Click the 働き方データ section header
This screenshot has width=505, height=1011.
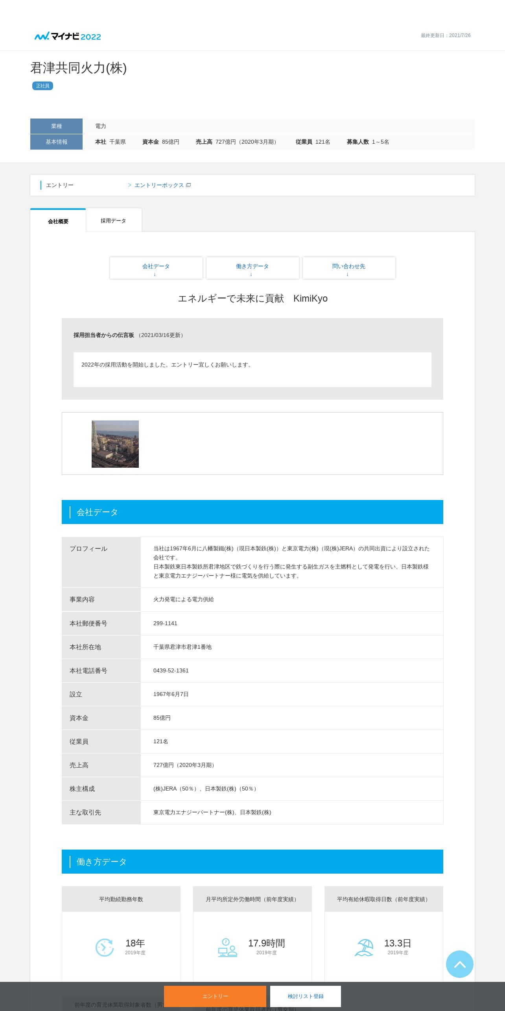coord(252,861)
